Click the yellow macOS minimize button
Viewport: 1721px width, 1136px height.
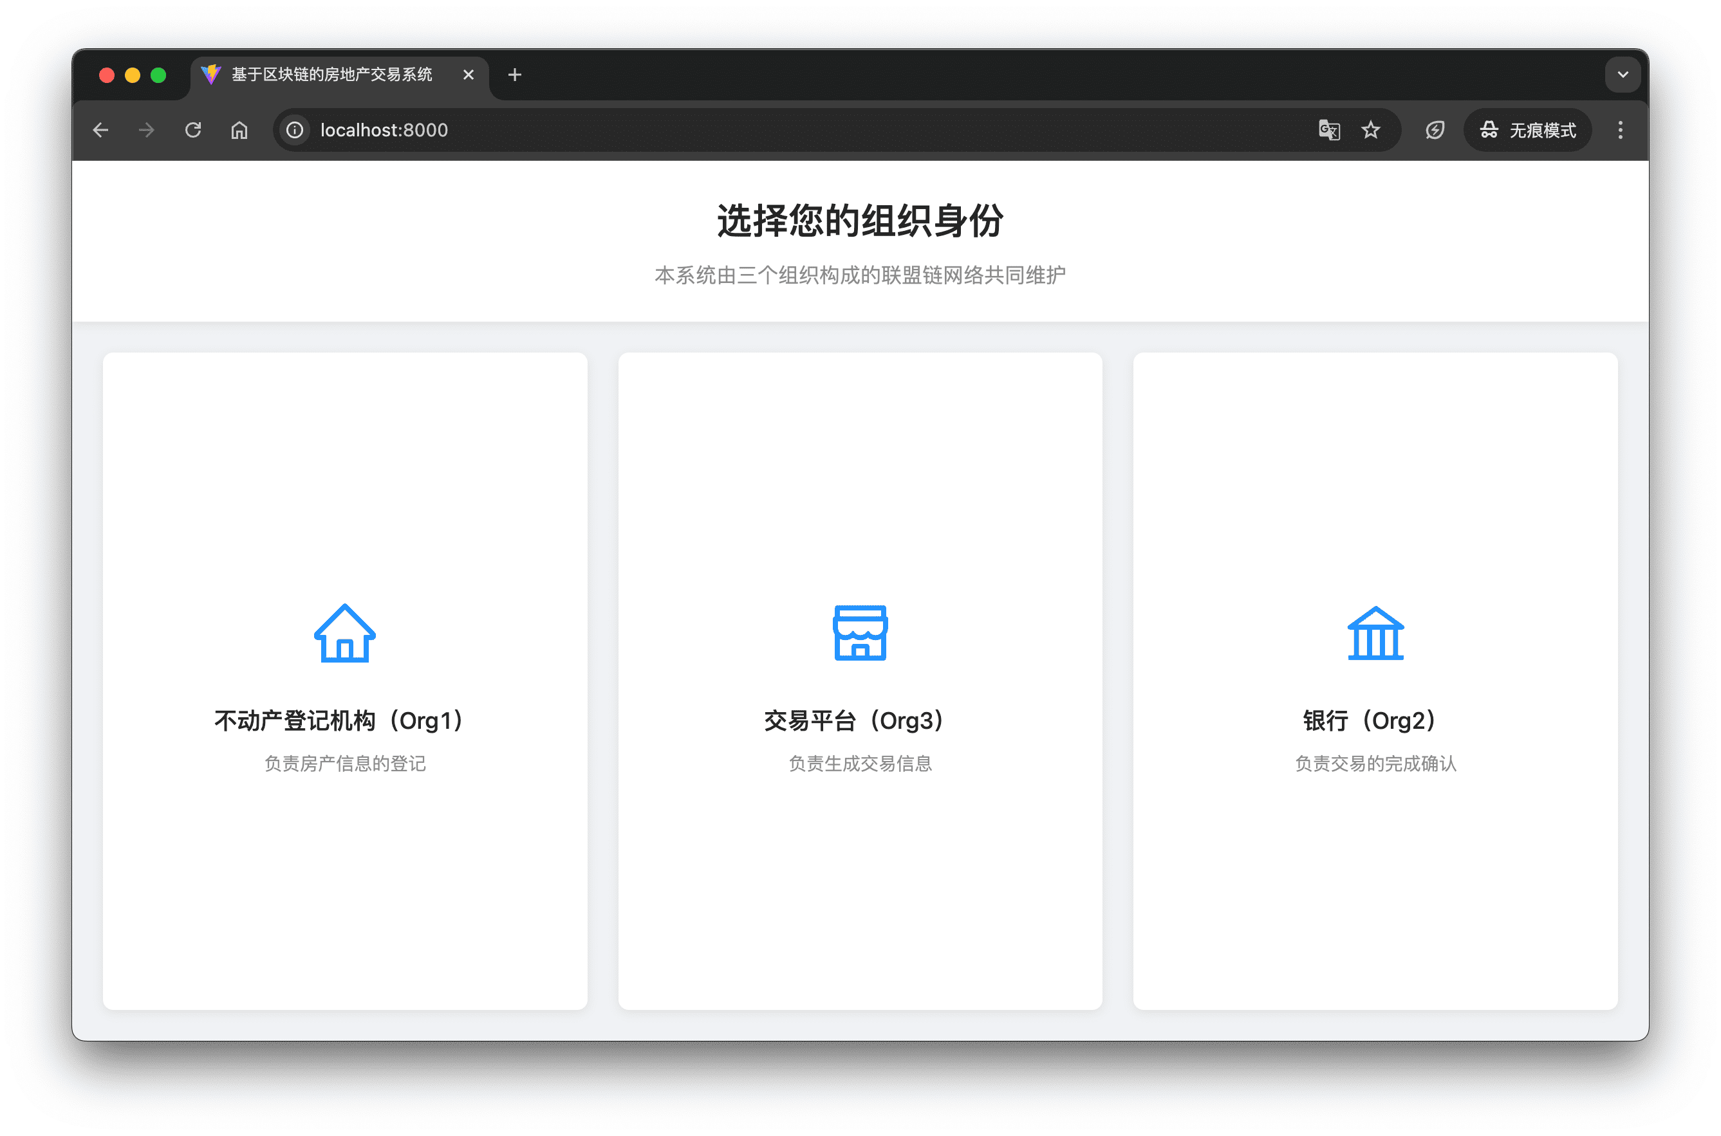[x=133, y=75]
